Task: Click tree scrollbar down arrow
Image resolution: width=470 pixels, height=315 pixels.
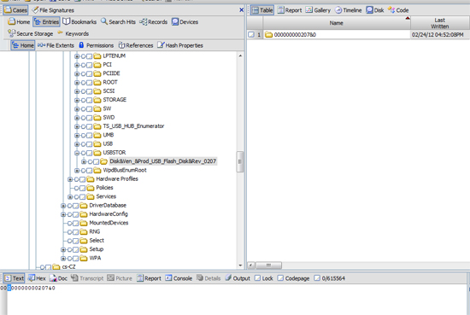Action: [x=240, y=265]
